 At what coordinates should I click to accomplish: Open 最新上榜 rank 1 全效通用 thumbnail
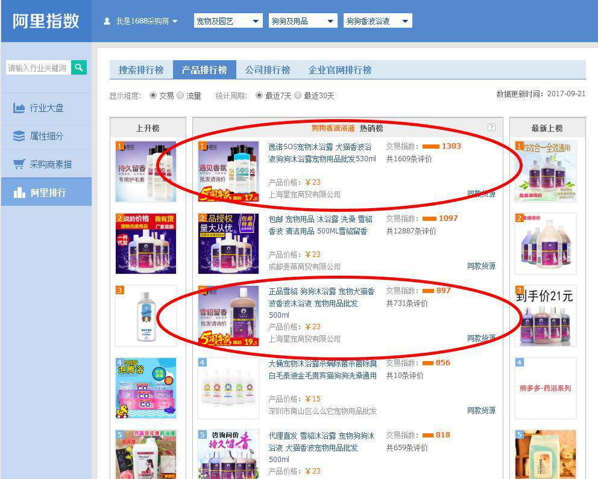[x=546, y=172]
